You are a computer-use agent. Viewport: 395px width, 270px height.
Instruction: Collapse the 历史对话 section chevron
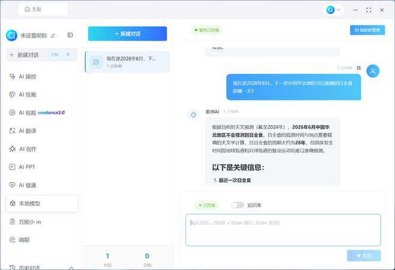pyautogui.click(x=71, y=268)
